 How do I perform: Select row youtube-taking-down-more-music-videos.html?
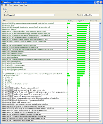[x=50, y=96]
